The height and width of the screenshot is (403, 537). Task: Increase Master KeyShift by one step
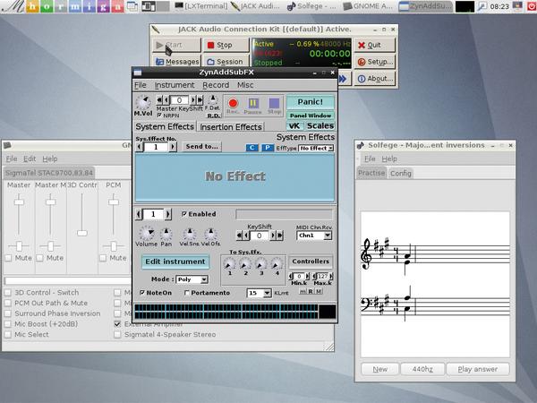[x=193, y=100]
